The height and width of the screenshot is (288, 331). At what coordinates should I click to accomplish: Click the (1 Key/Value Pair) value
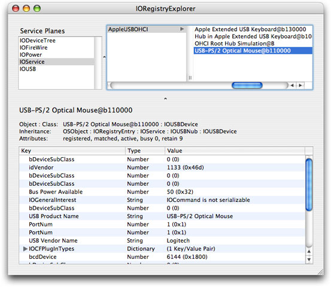[x=191, y=249]
